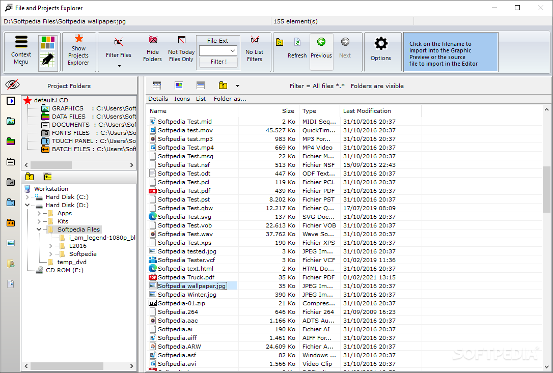The width and height of the screenshot is (553, 373).
Task: Sort by Last Modification column header
Action: point(381,111)
